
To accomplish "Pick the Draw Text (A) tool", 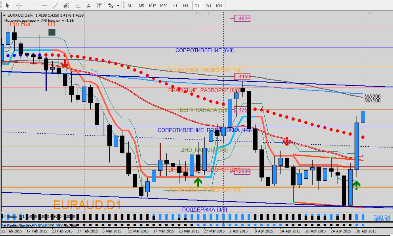I will coord(88,6).
